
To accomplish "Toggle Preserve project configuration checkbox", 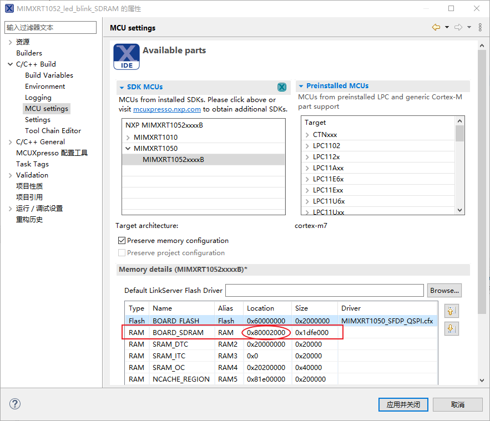I will coord(122,253).
